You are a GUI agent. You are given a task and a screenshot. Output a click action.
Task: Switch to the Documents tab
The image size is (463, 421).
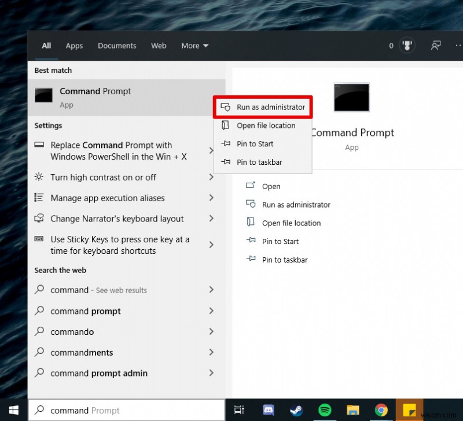point(117,46)
